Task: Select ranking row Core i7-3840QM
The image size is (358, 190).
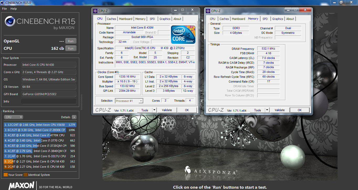Action: point(40,151)
